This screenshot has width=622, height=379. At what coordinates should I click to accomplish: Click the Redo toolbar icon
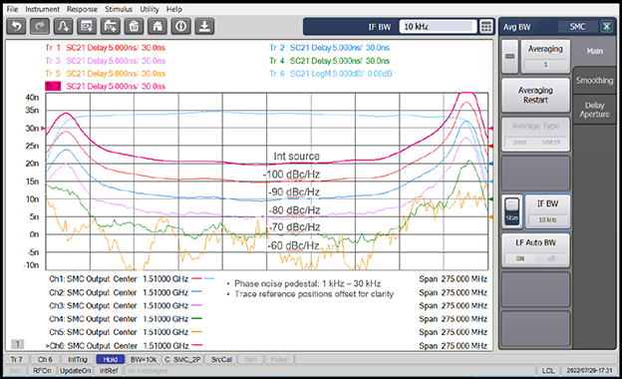coord(40,27)
